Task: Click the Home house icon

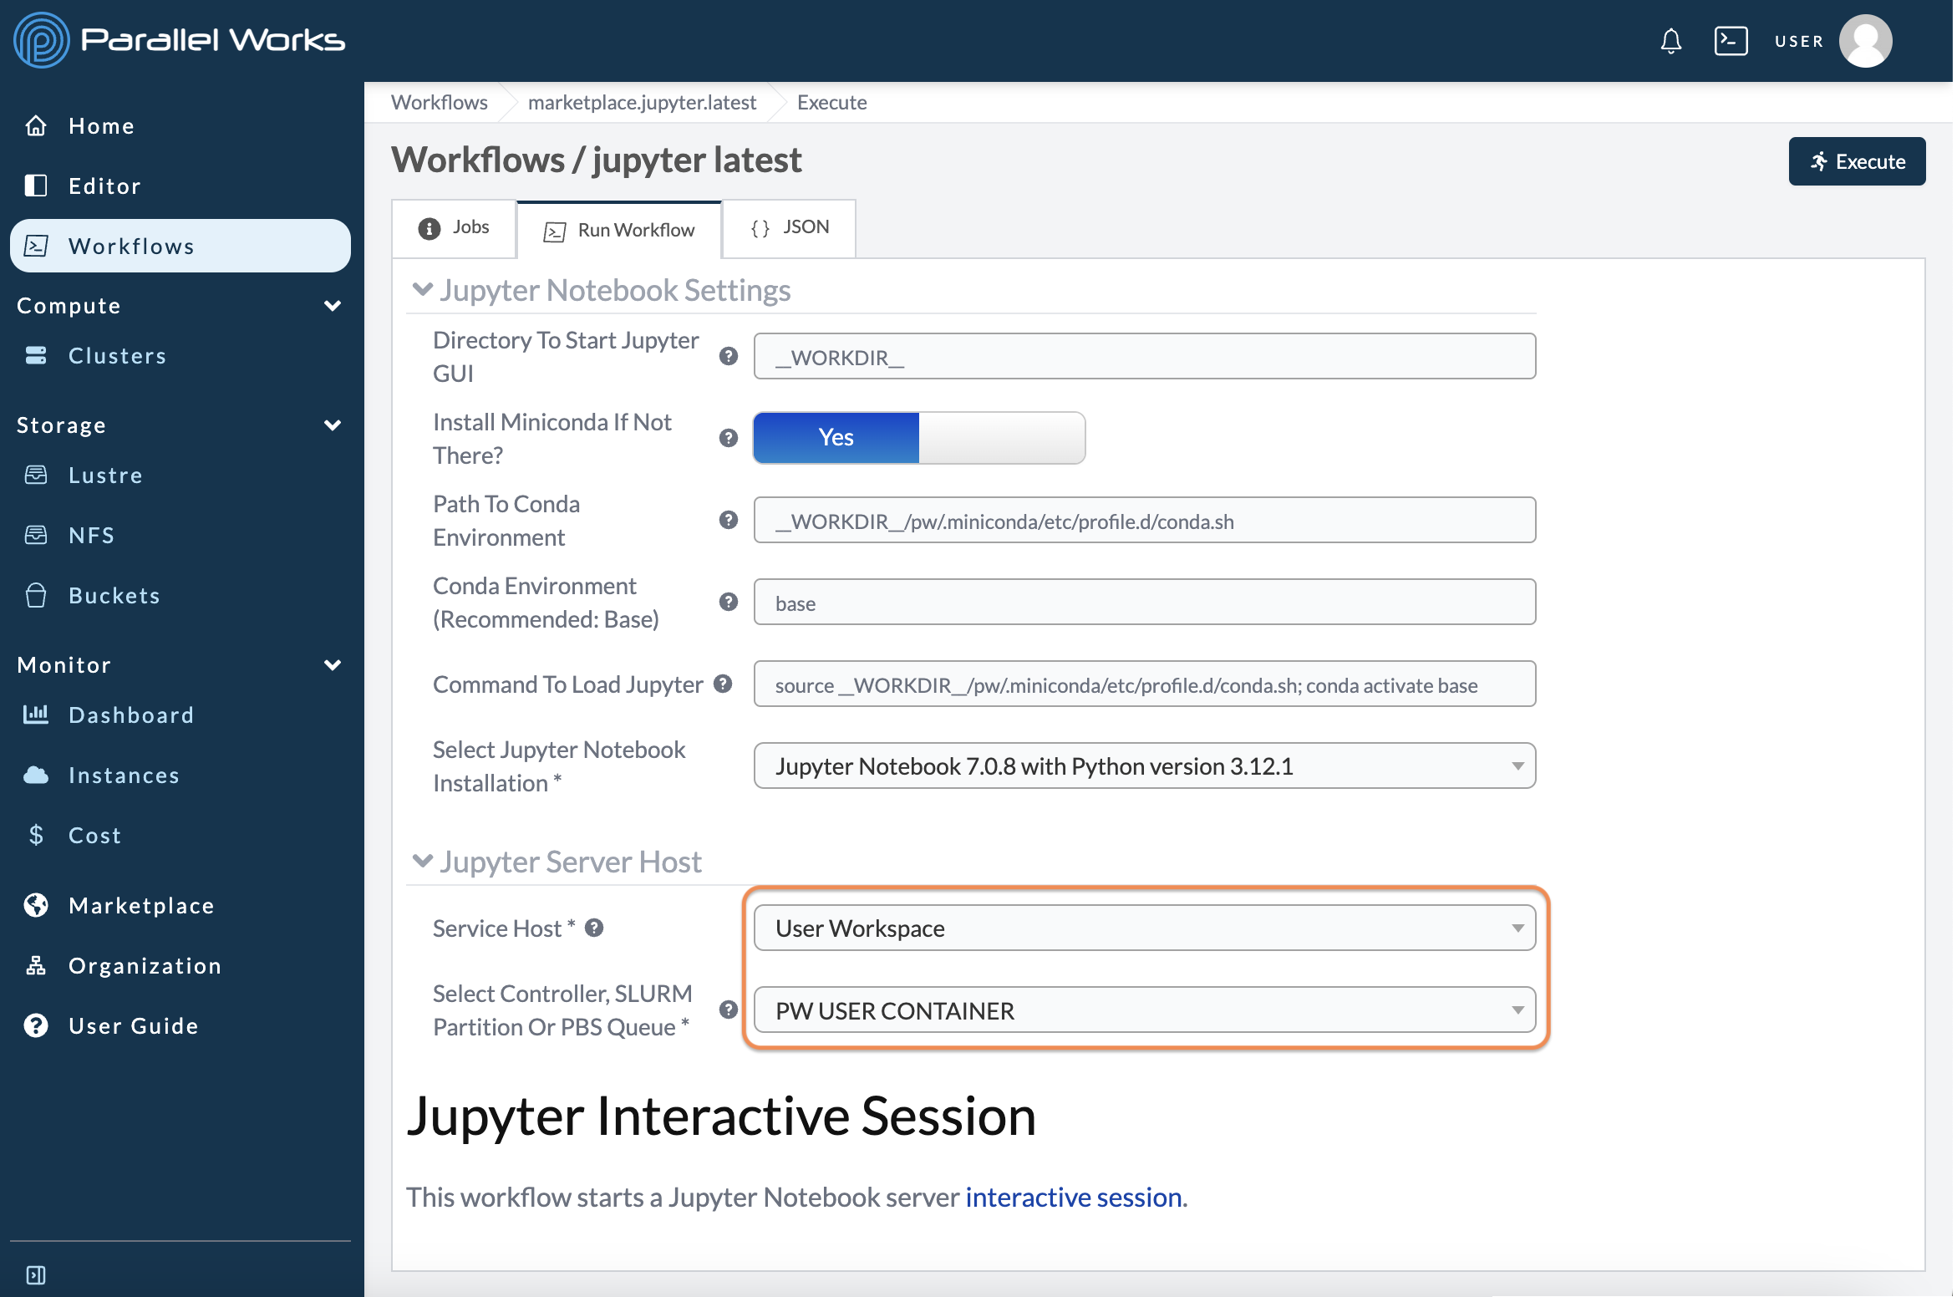Action: 36,126
